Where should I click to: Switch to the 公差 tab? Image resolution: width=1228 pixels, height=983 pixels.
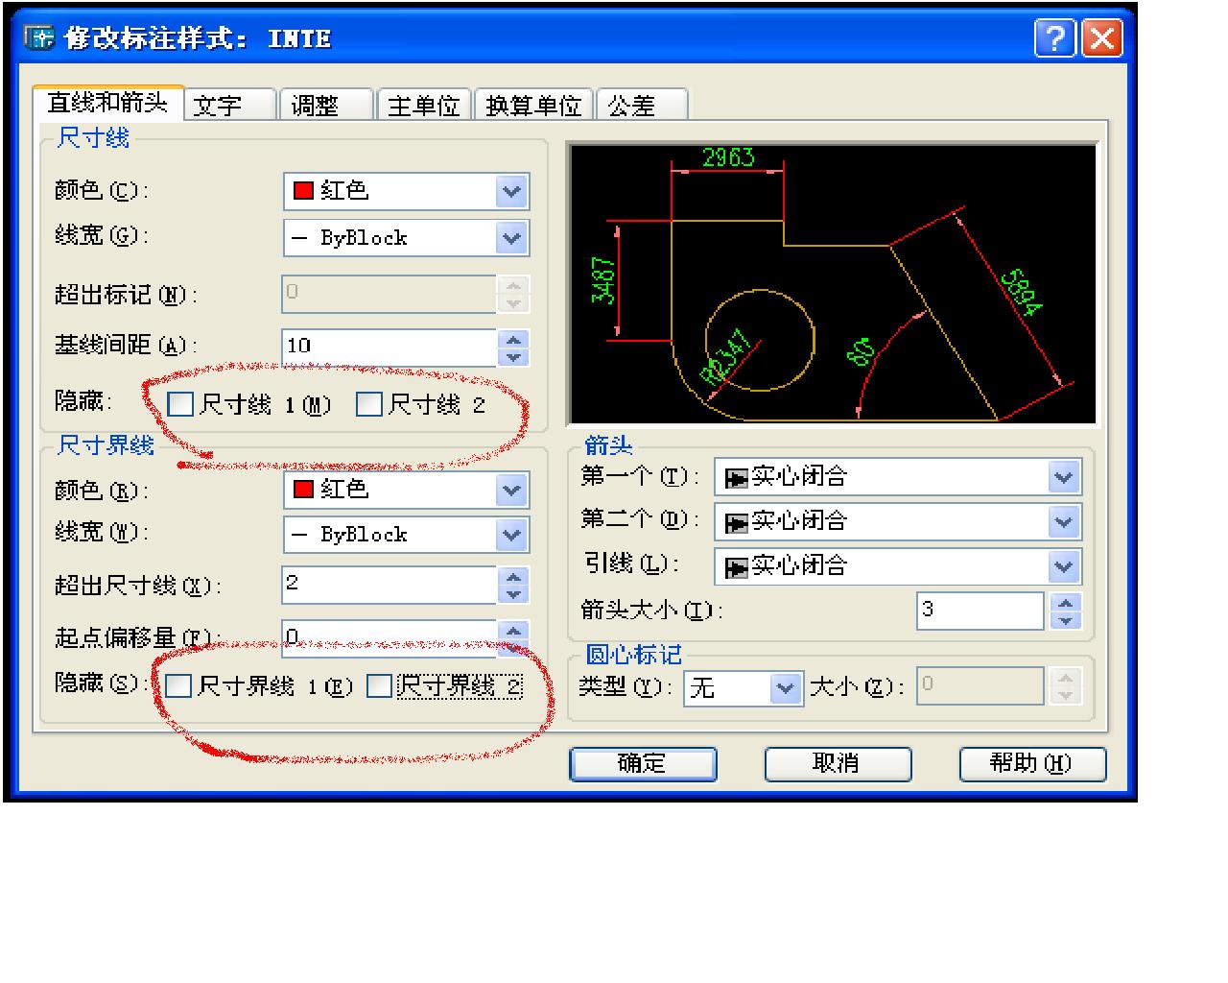(x=642, y=105)
